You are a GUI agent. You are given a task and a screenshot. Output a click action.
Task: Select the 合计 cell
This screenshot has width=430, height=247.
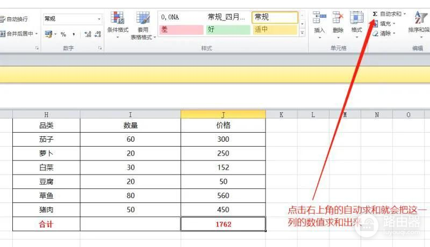46,224
